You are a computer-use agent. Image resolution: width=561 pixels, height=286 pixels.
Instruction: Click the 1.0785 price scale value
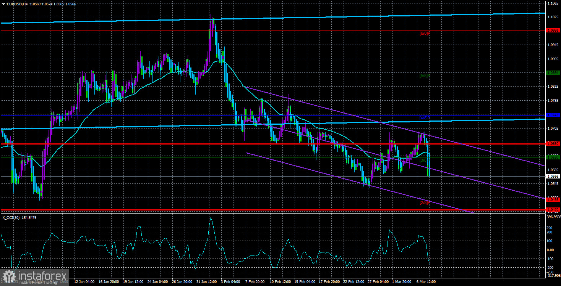coord(553,101)
